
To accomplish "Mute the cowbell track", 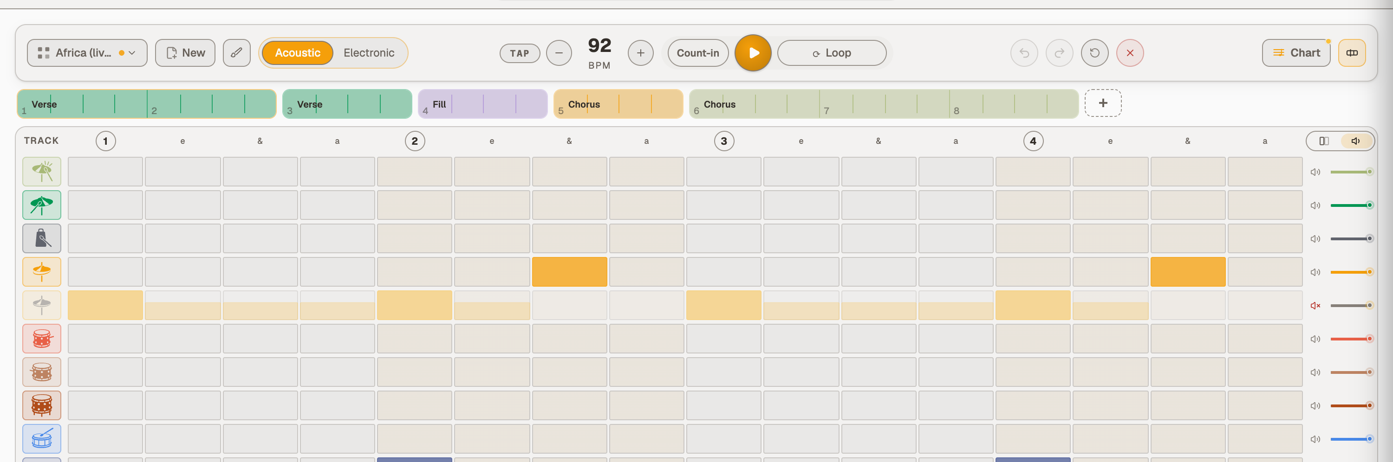I will 1315,239.
